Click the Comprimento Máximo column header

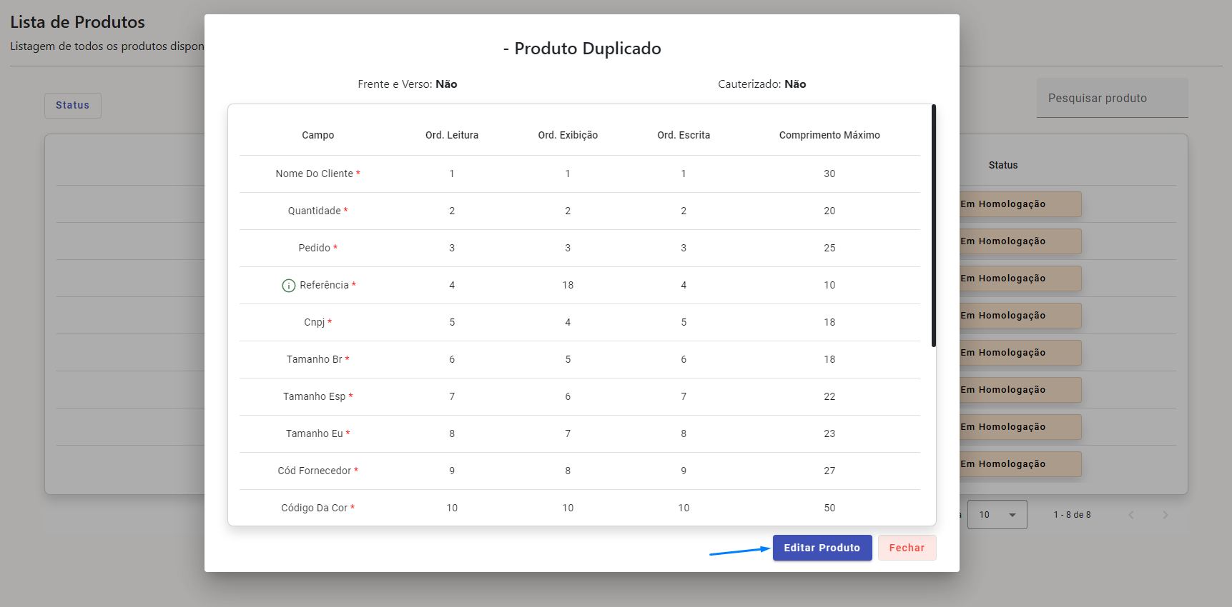click(829, 135)
